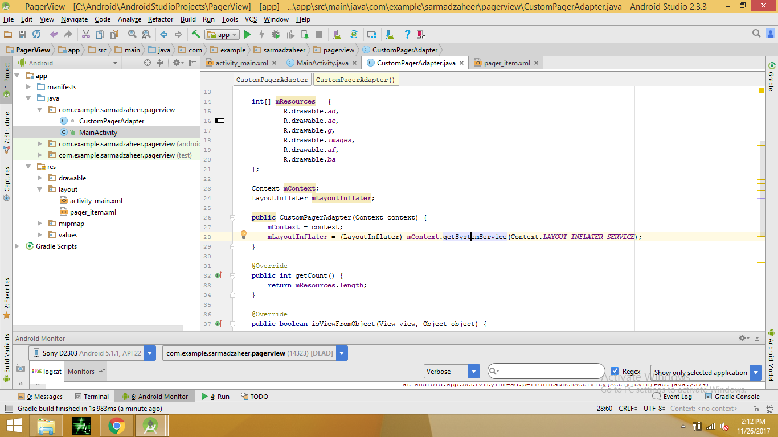Switch to pager_item.xml tab
Image resolution: width=778 pixels, height=437 pixels.
[506, 63]
